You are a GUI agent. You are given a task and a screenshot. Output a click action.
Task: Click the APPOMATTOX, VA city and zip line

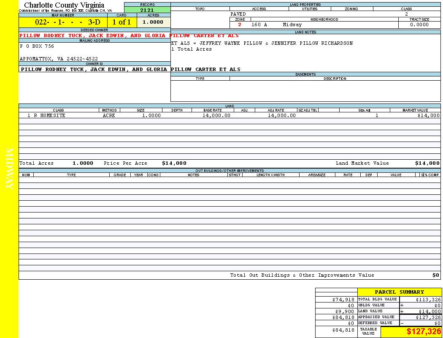pyautogui.click(x=59, y=59)
